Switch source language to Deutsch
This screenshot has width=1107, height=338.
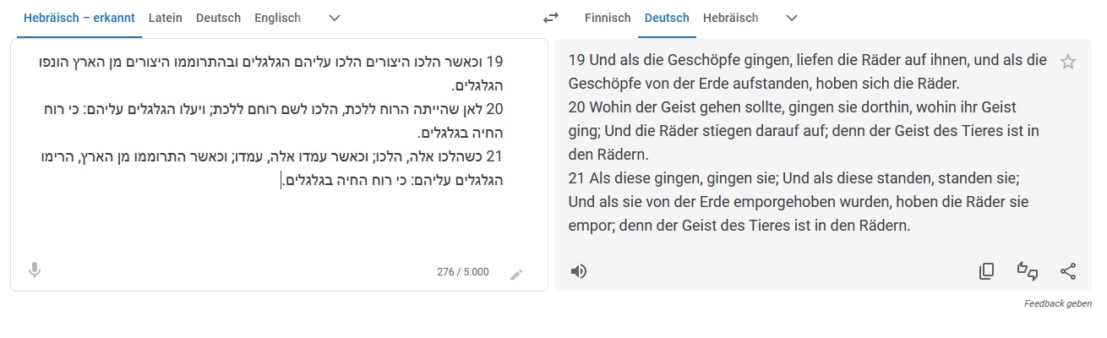pyautogui.click(x=218, y=18)
